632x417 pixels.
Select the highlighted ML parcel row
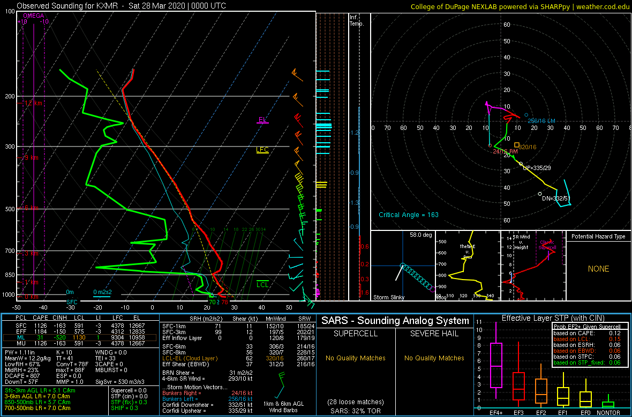pos(80,338)
